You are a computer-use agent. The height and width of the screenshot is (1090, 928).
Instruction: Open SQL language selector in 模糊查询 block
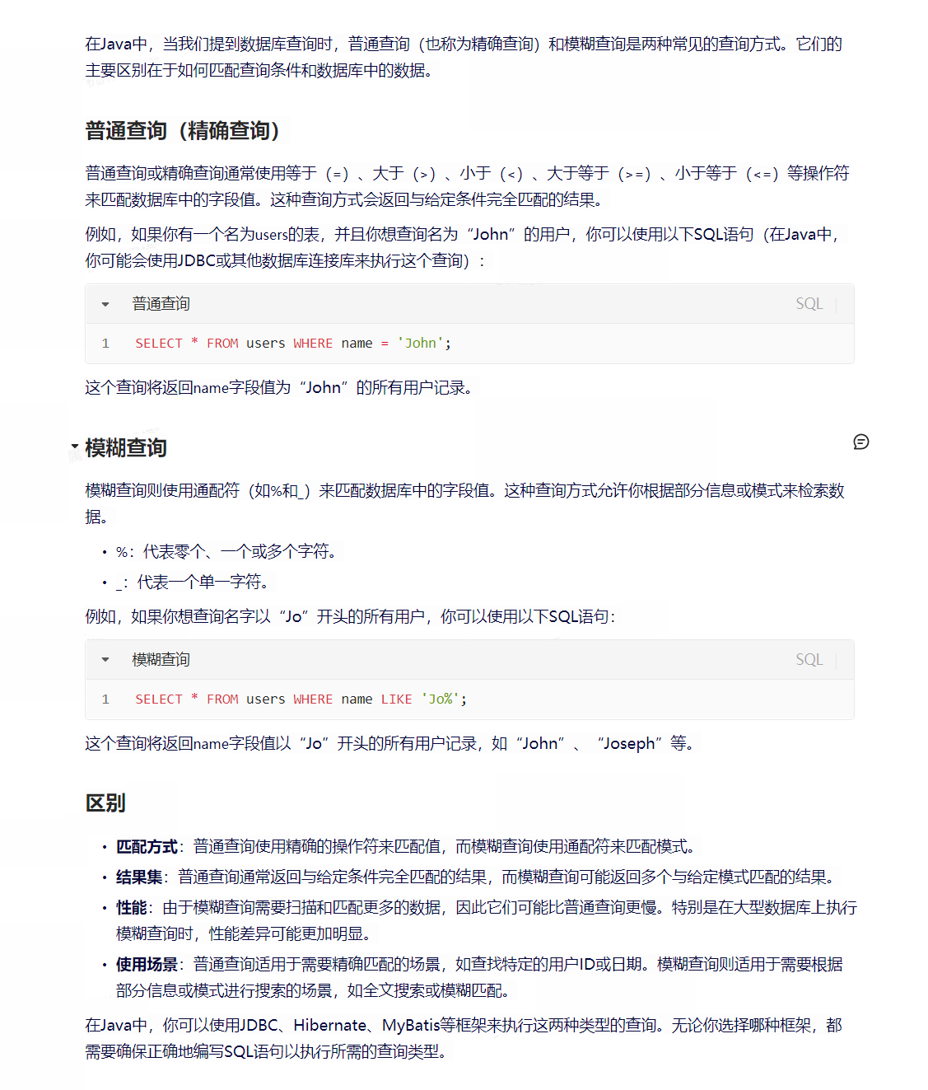pyautogui.click(x=809, y=660)
